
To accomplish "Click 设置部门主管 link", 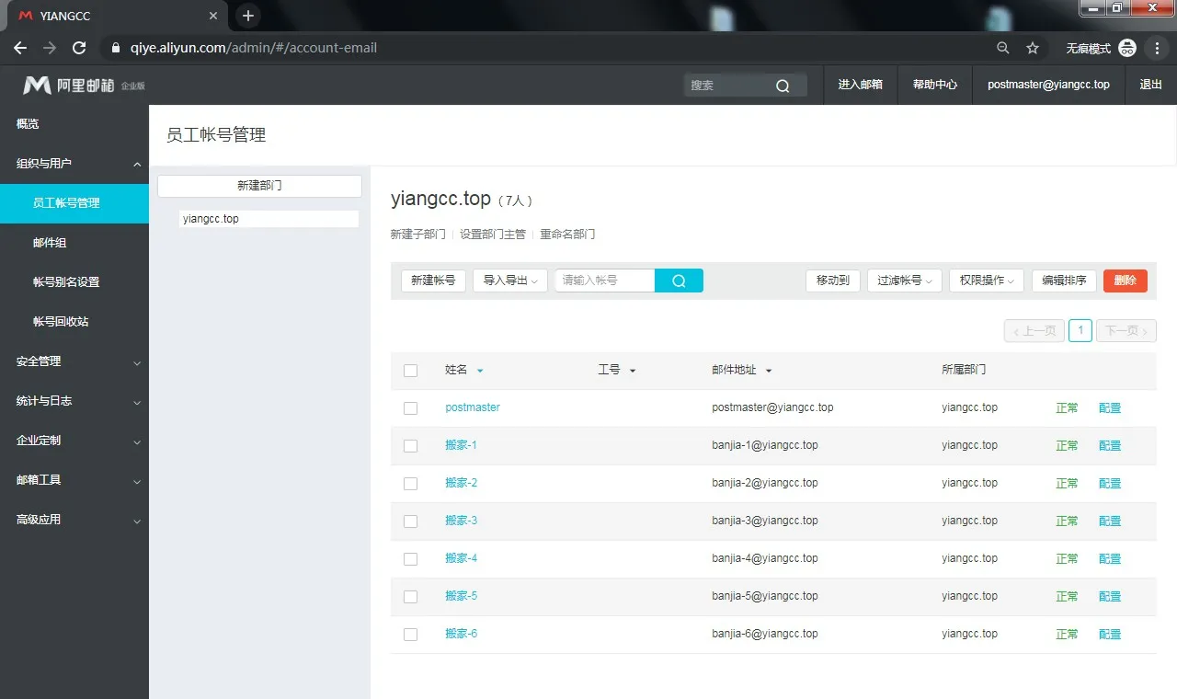I will (x=493, y=235).
